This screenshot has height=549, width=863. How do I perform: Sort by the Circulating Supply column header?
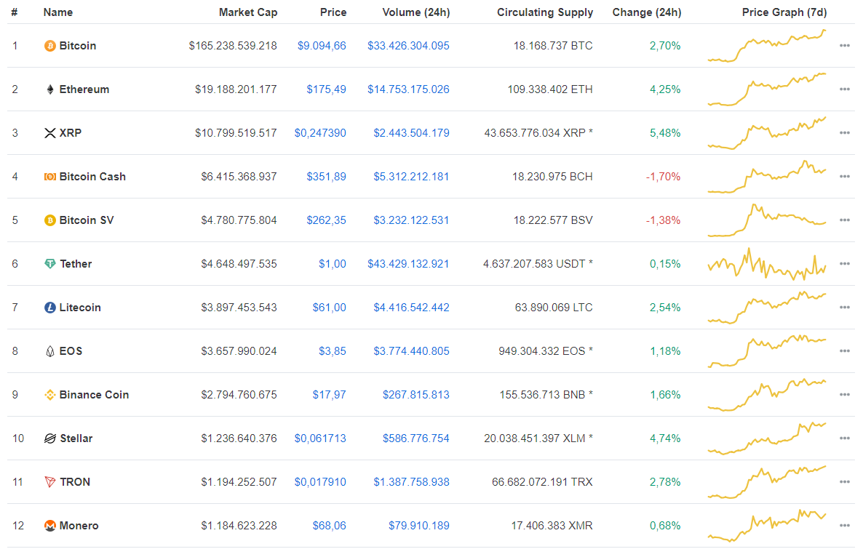pyautogui.click(x=545, y=12)
